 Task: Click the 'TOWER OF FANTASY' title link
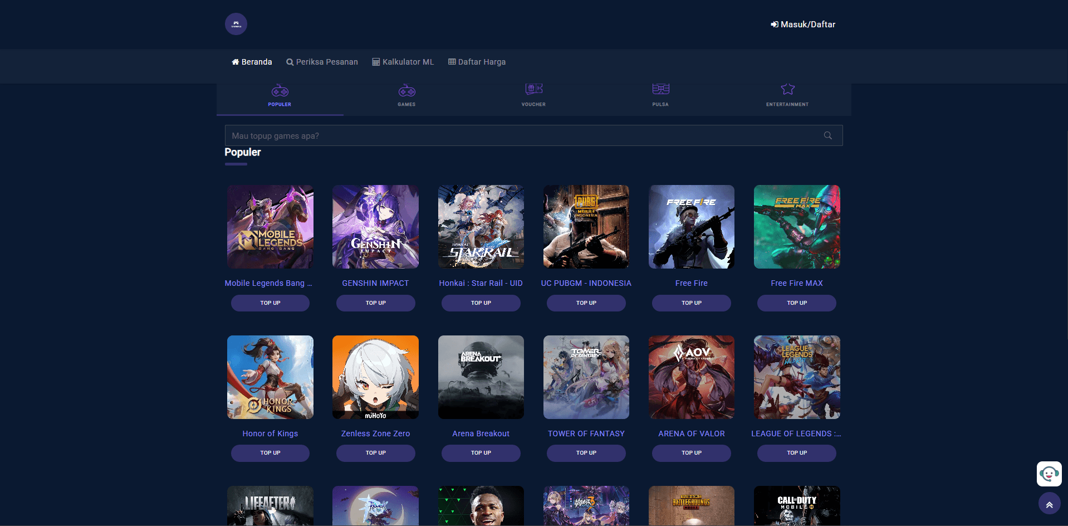pyautogui.click(x=586, y=434)
